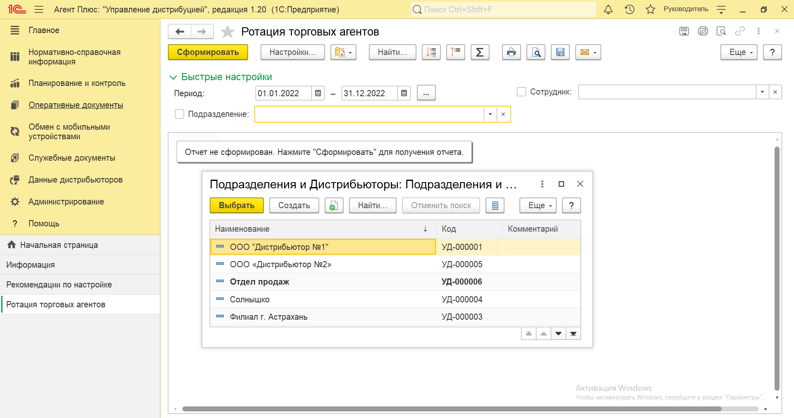Open favorites star in title bar
The width and height of the screenshot is (794, 418).
(651, 9)
